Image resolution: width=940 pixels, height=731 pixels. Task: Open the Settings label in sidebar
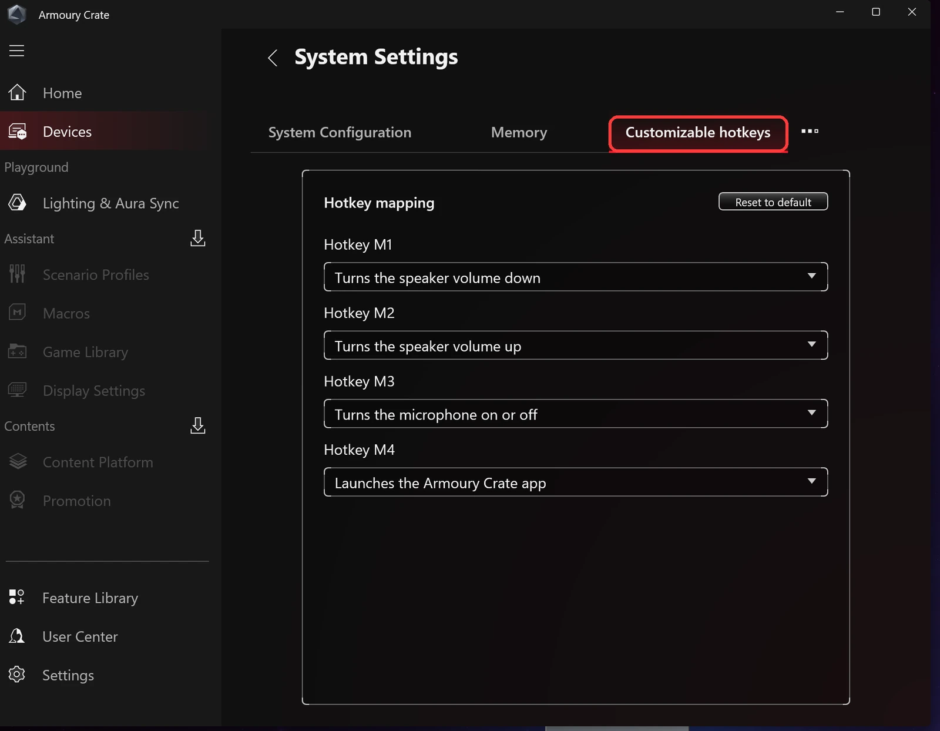coord(68,675)
